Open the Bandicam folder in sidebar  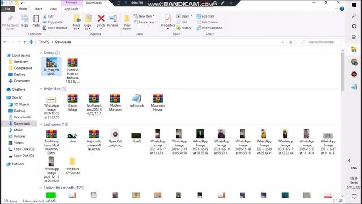19,62
